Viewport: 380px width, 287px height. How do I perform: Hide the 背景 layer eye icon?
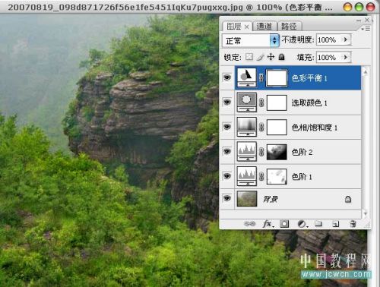227,198
